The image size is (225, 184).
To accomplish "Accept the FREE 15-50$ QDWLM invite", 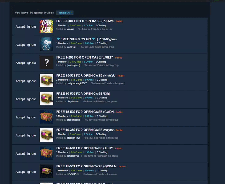I will tap(20, 172).
